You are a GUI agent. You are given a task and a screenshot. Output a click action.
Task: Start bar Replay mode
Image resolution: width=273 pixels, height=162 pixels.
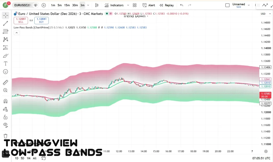[167, 5]
